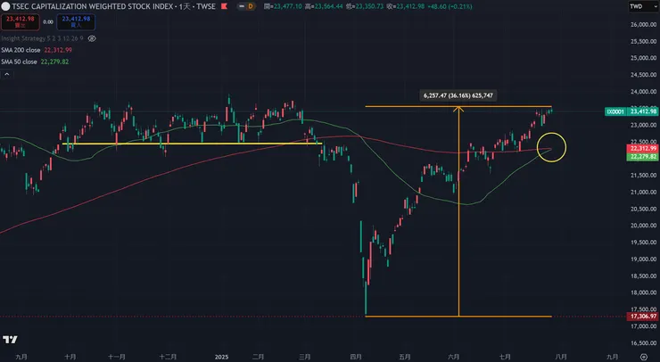Click the TradingView logo in the chart corner
Image resolution: width=660 pixels, height=362 pixels.
(x=10, y=340)
